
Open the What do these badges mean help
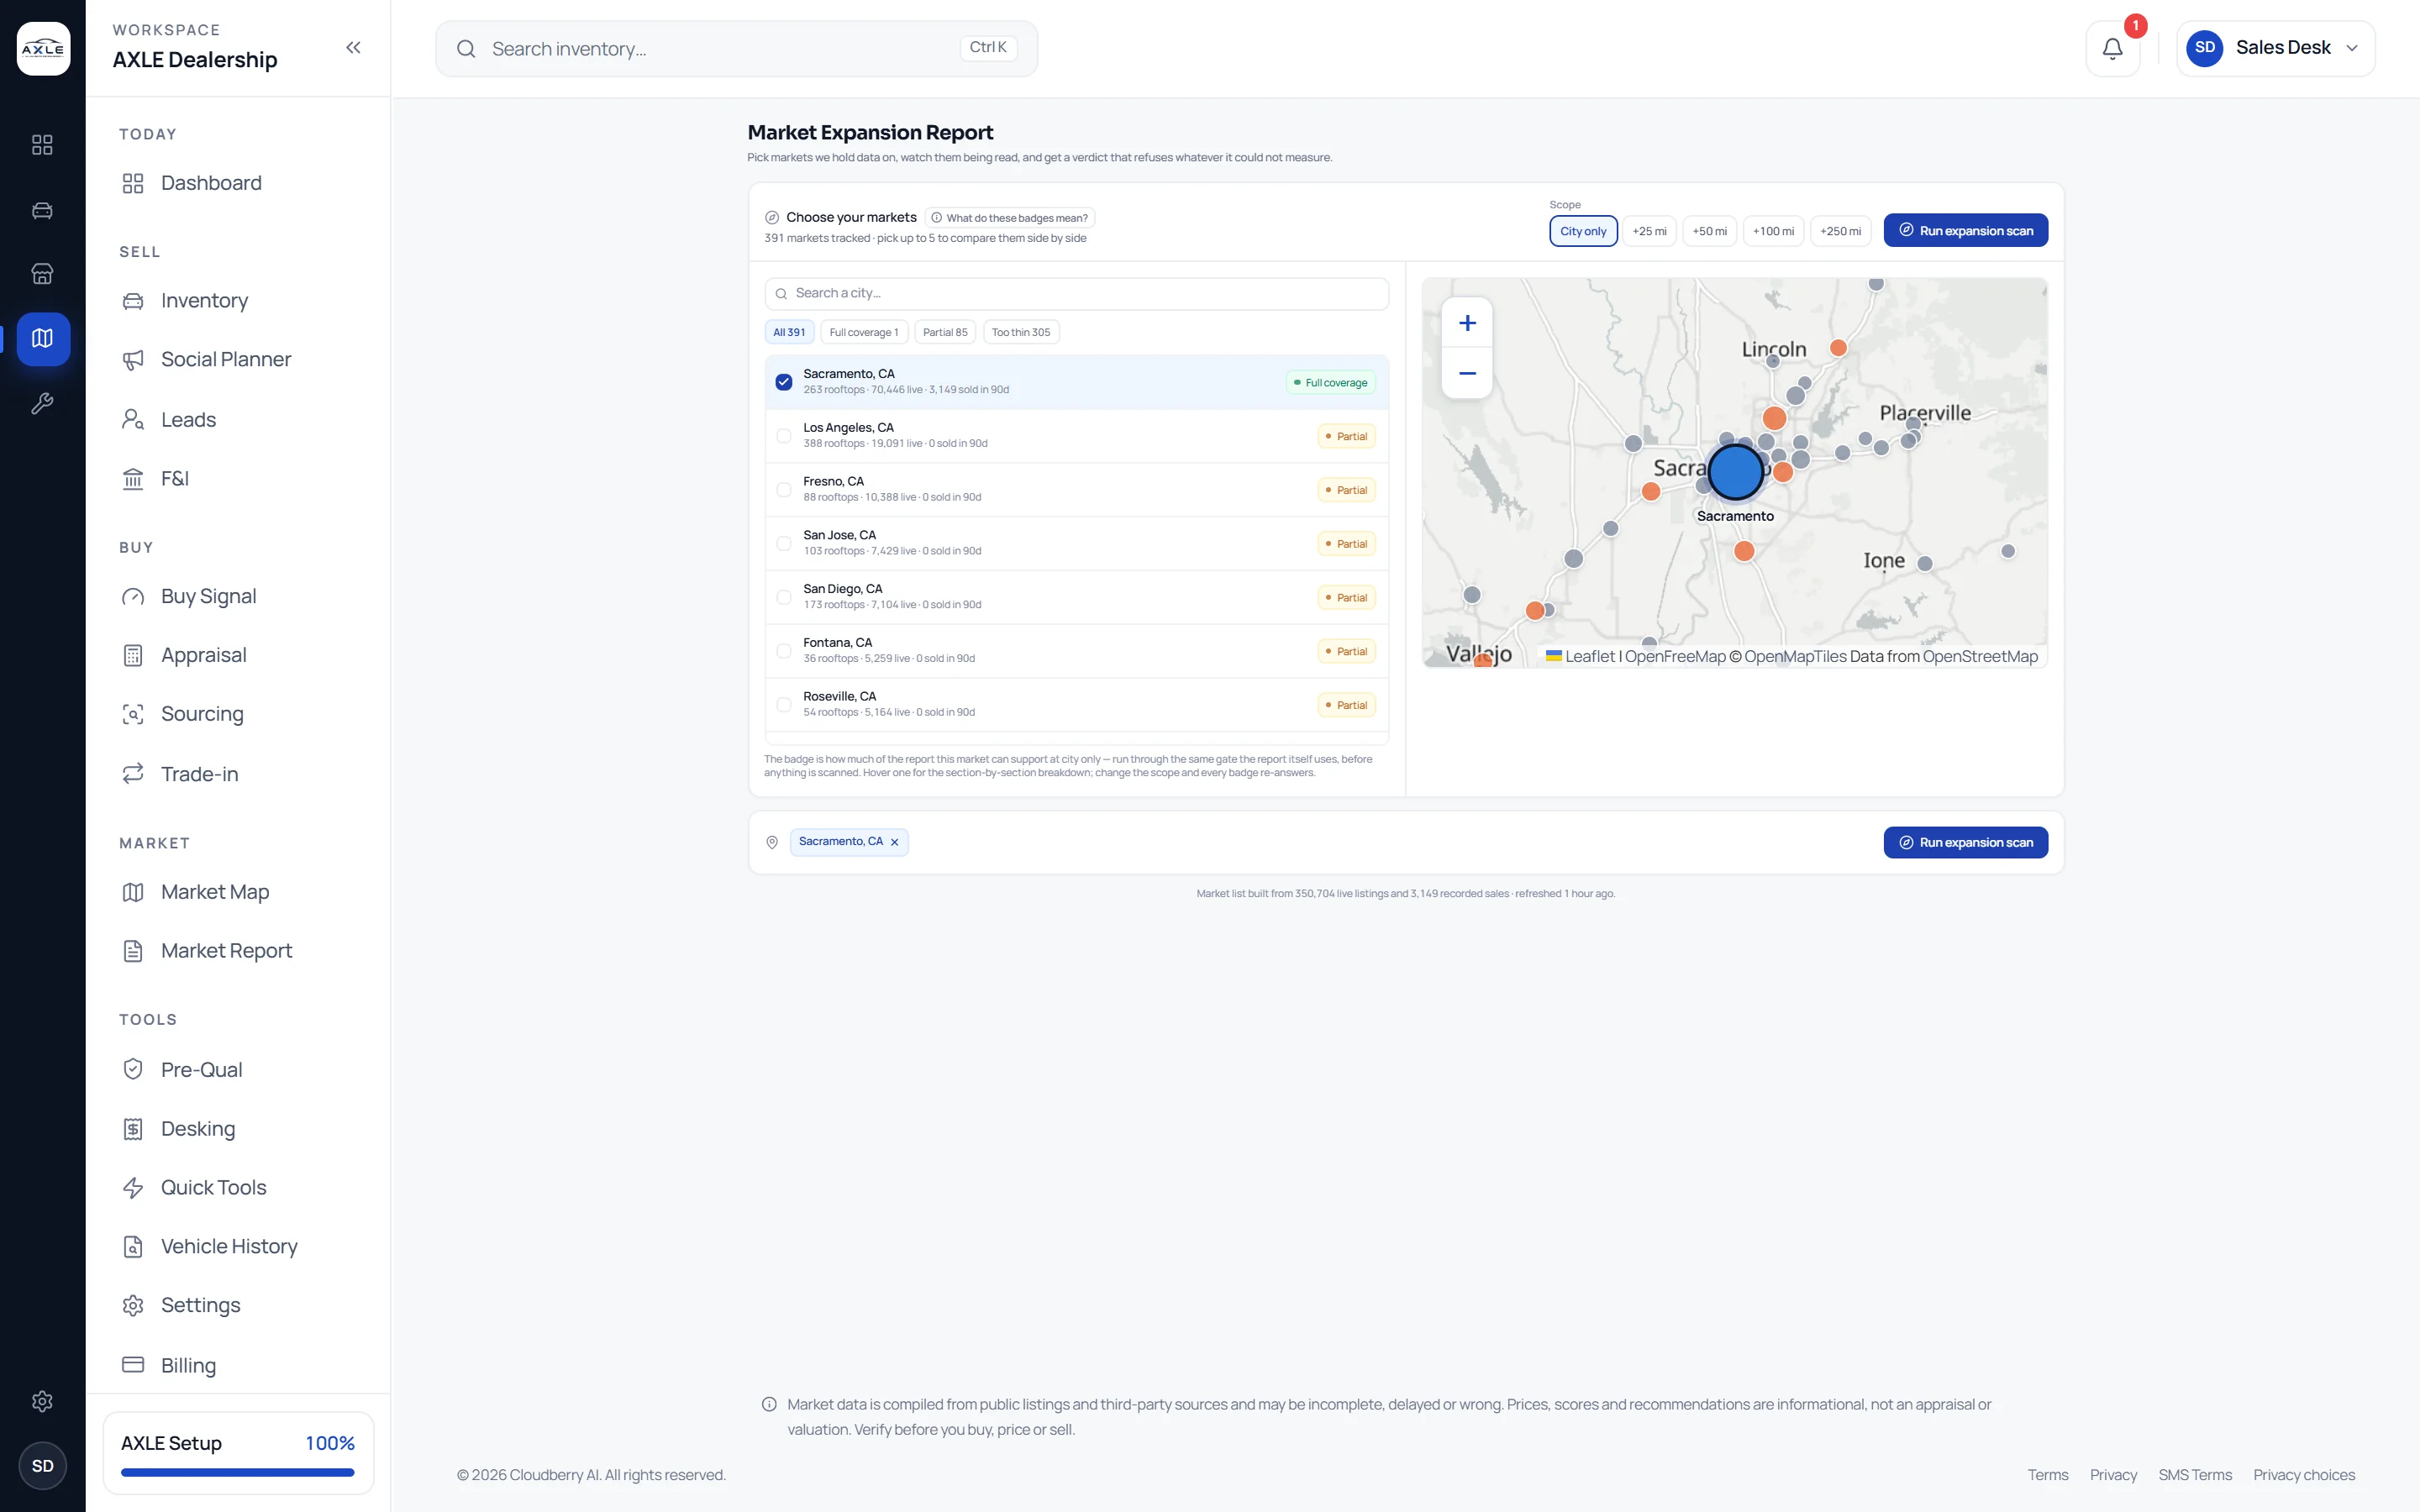pos(1009,218)
